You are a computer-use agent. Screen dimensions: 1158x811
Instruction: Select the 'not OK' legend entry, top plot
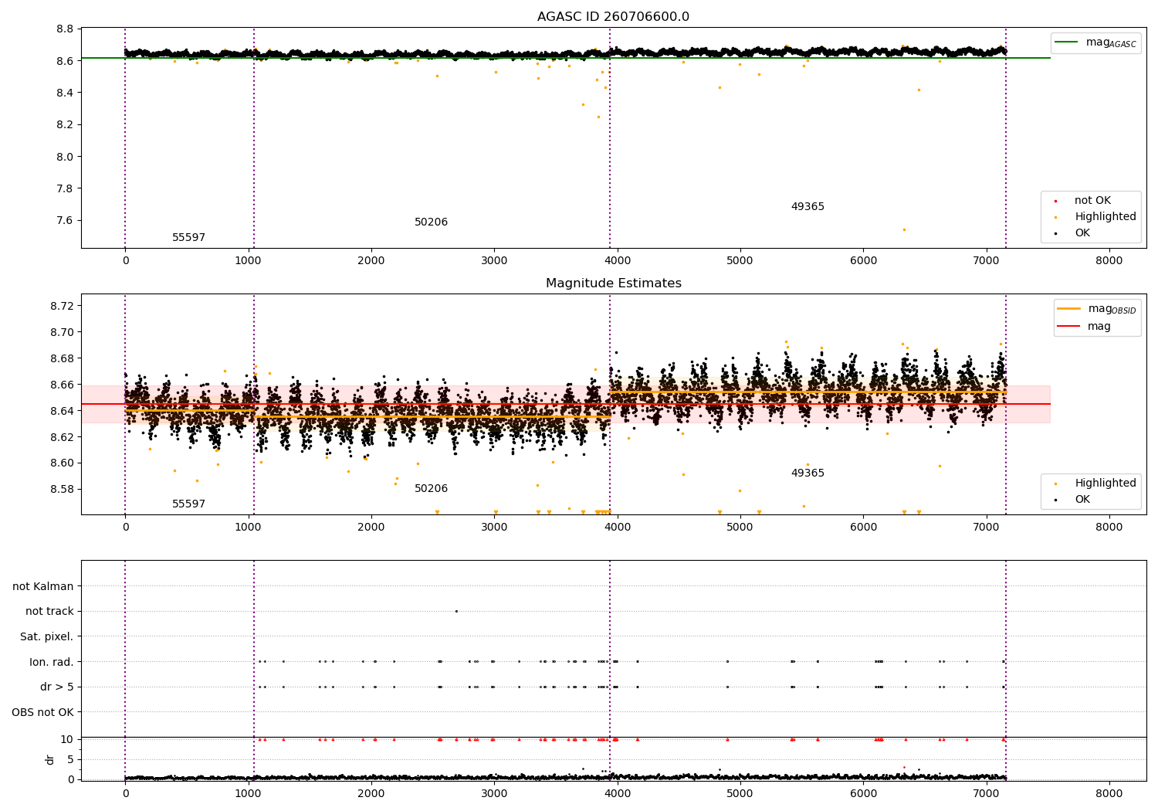tap(1092, 201)
